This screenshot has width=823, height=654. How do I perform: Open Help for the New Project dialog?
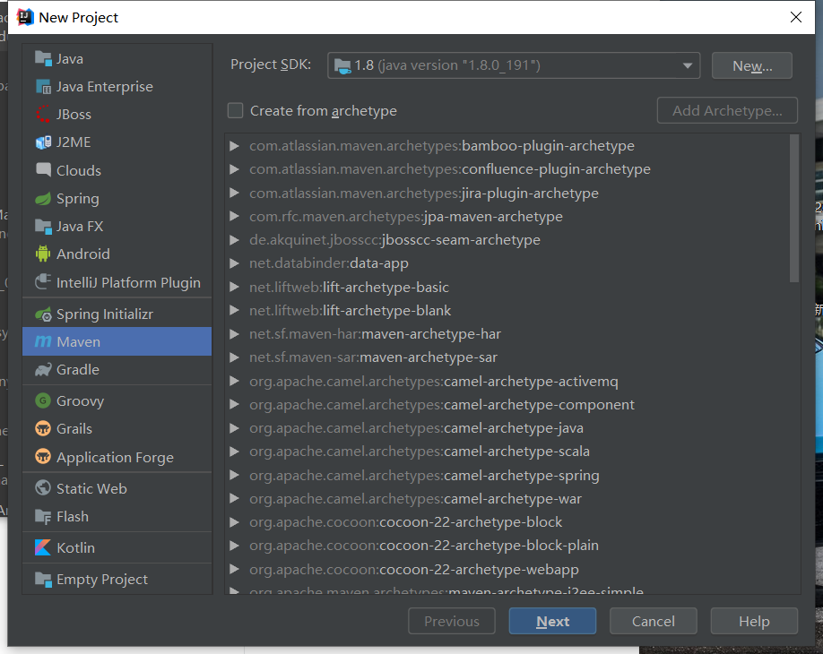[x=754, y=621]
